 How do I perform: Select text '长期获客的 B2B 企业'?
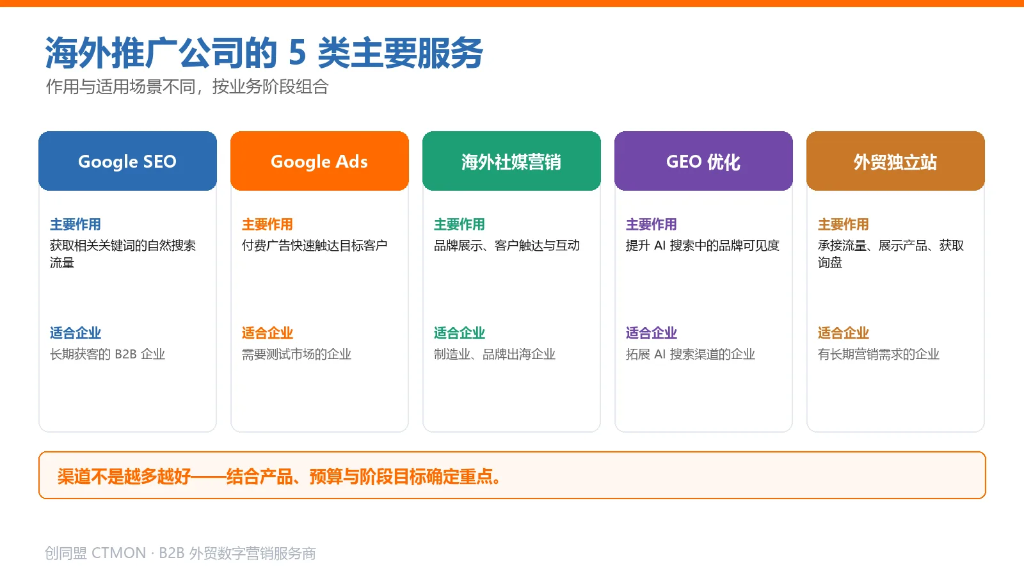click(108, 355)
